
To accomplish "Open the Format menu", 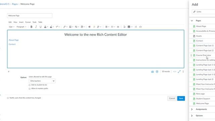I will point(28,22).
